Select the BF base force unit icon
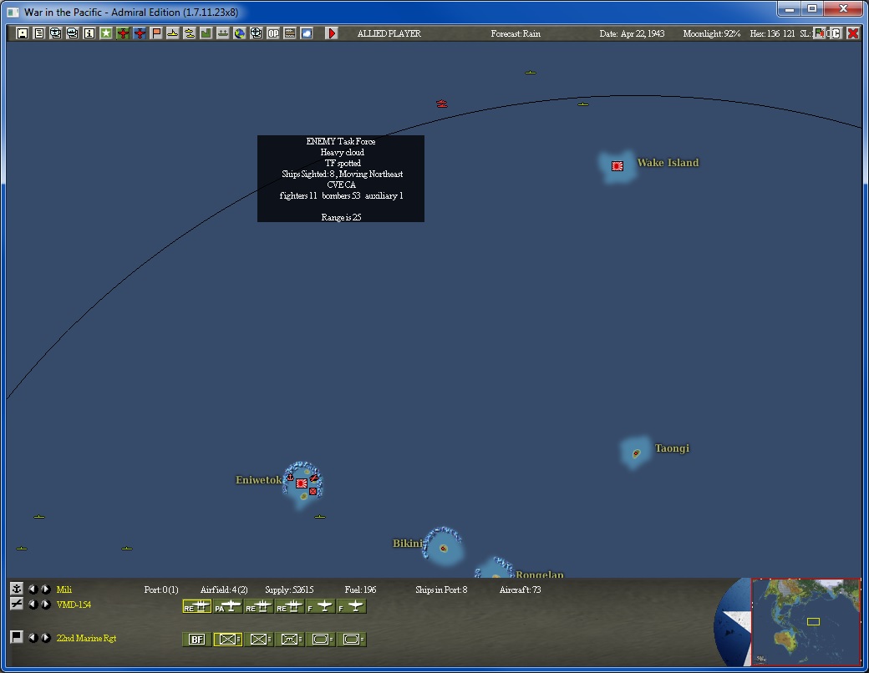Viewport: 869px width, 673px height. click(196, 640)
